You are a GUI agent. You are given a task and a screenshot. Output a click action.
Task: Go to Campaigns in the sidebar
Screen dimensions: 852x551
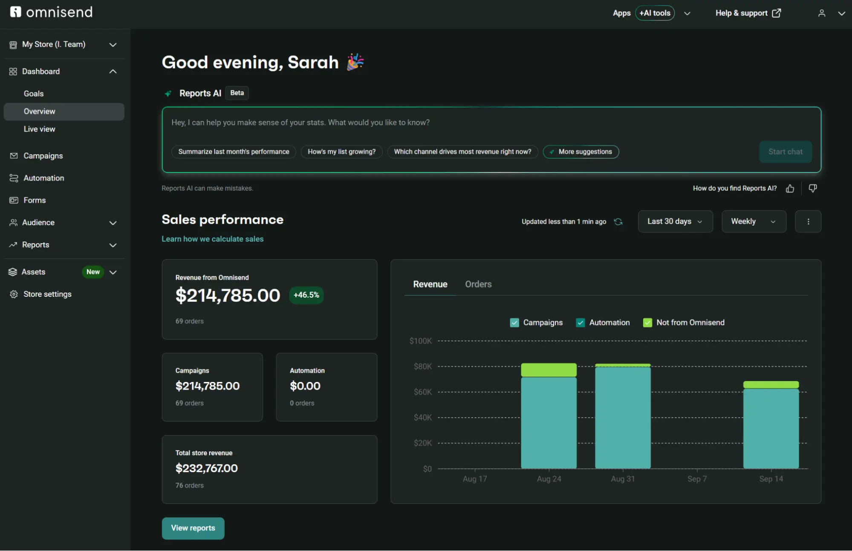pyautogui.click(x=43, y=156)
